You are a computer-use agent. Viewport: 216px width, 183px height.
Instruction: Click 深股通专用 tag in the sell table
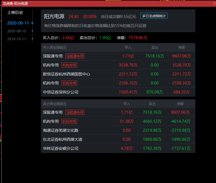pos(75,112)
